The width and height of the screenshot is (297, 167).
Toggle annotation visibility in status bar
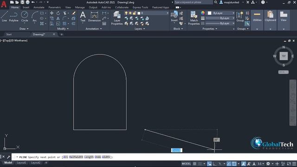pyautogui.click(x=243, y=164)
